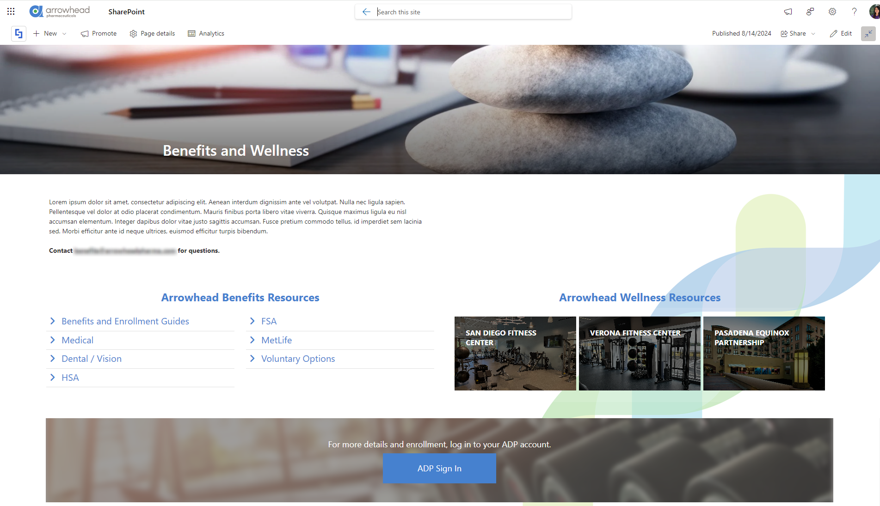The image size is (880, 506).
Task: Expand the Voluntary Options section
Action: (x=298, y=359)
